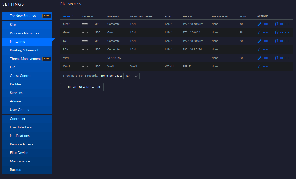Click subnet 192.168.1.0/24 cell

point(192,49)
